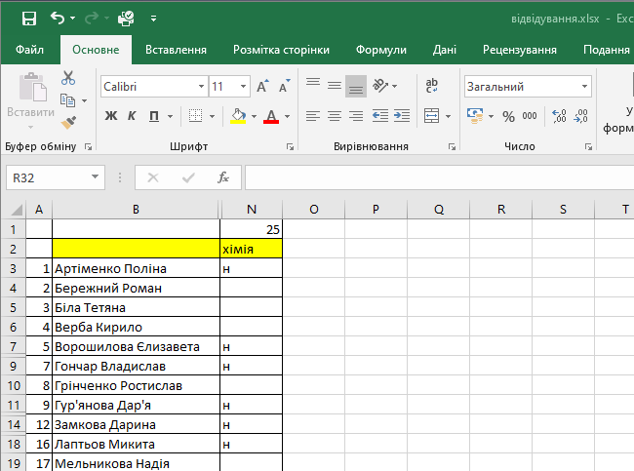Click the Insert Function fx button

click(x=223, y=177)
